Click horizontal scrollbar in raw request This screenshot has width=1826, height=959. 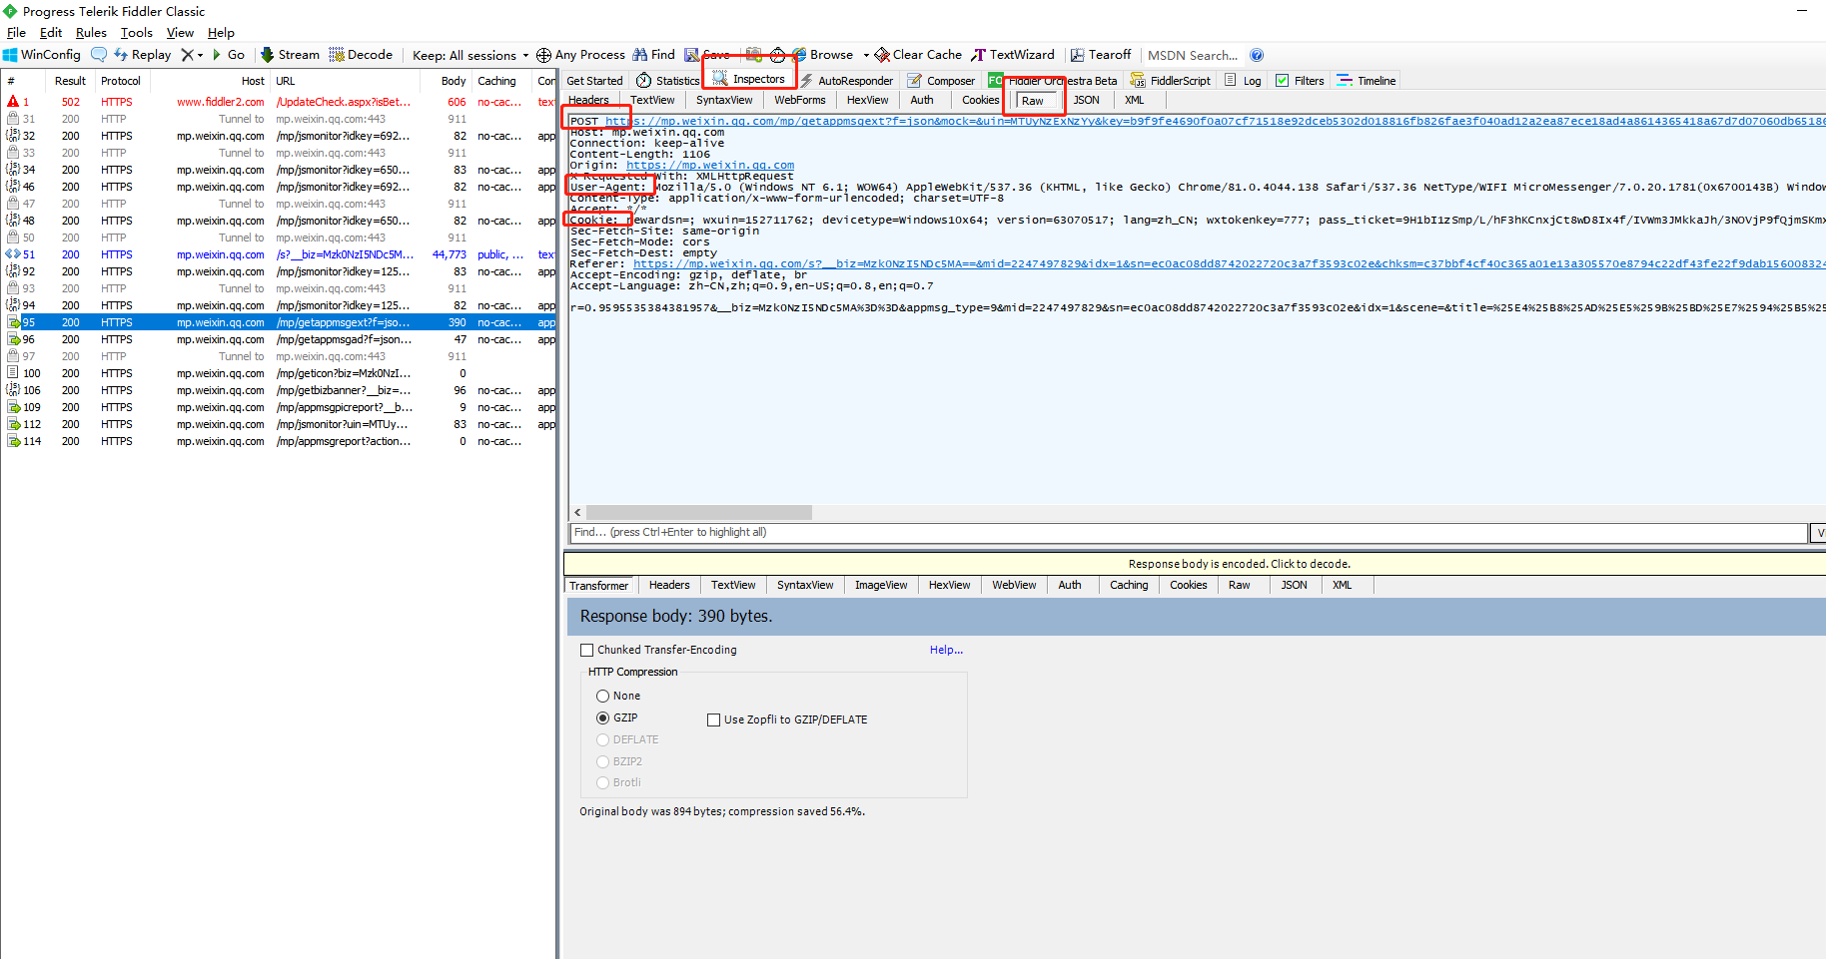(x=699, y=512)
